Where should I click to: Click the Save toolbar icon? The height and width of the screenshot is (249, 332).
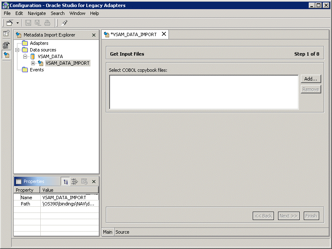click(28, 23)
